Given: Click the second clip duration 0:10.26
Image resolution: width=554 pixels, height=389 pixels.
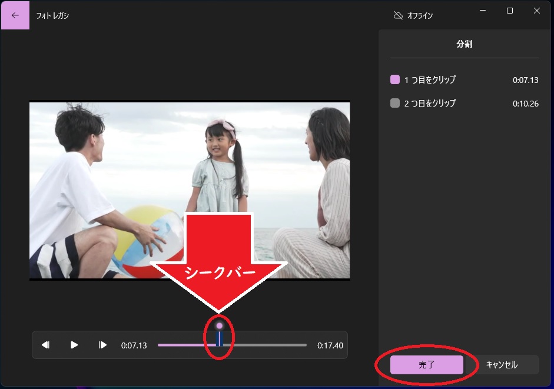Looking at the screenshot, I should coord(525,104).
